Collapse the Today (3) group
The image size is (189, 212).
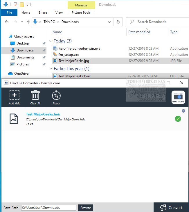pos(51,41)
